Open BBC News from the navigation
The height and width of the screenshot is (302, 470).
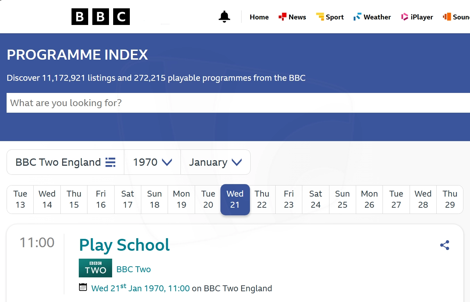[x=292, y=17]
